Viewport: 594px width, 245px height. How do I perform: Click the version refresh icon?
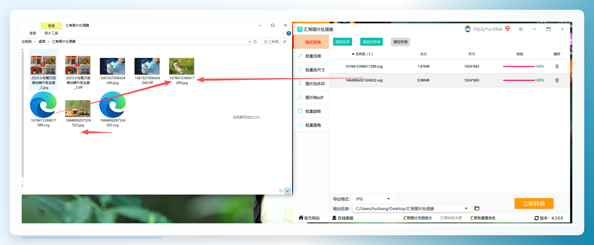click(x=536, y=218)
